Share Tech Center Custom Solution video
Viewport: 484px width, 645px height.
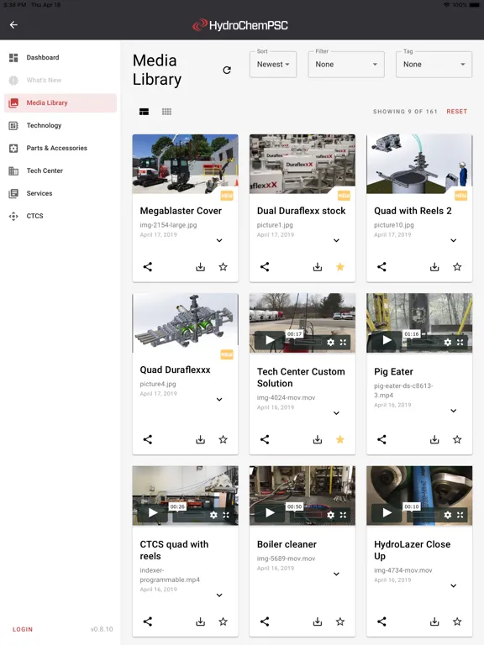point(265,440)
